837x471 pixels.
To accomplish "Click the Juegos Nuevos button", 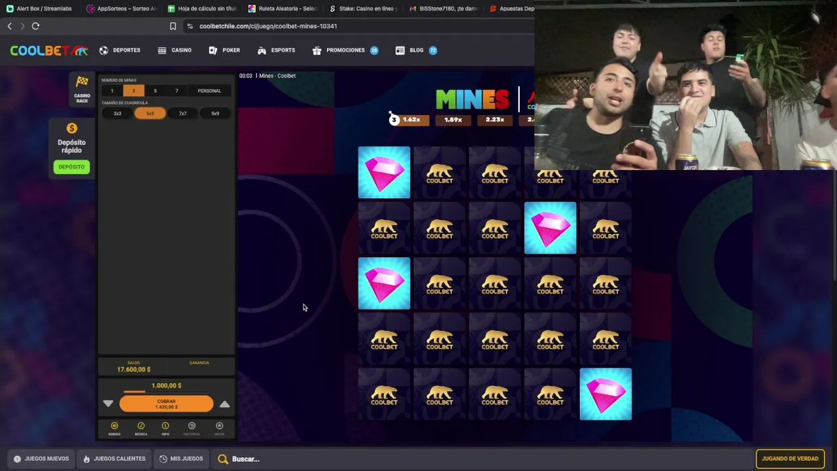I will [41, 459].
